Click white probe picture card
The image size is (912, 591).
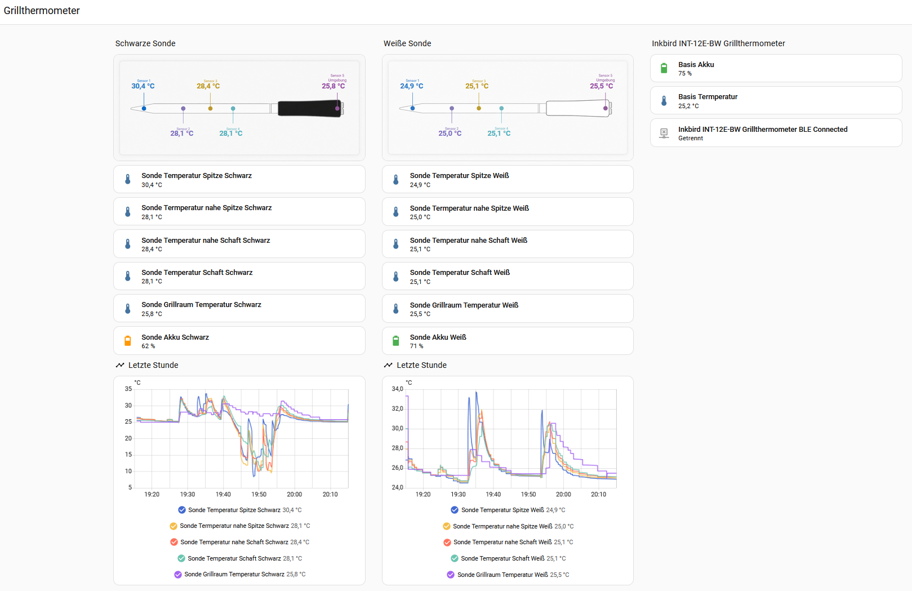(x=508, y=108)
